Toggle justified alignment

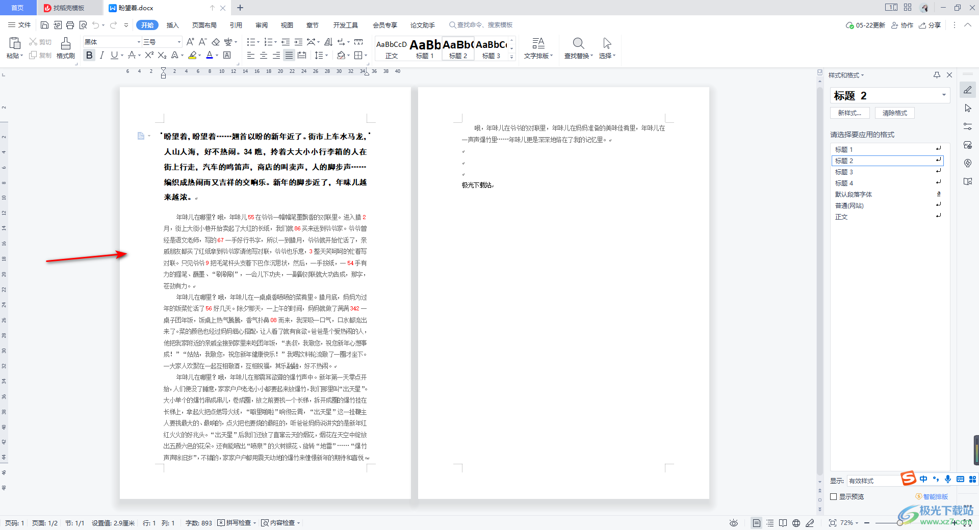(289, 55)
